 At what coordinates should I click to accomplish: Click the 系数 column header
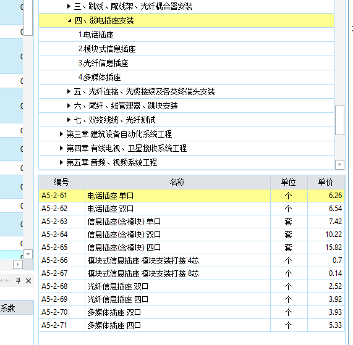coord(17,308)
